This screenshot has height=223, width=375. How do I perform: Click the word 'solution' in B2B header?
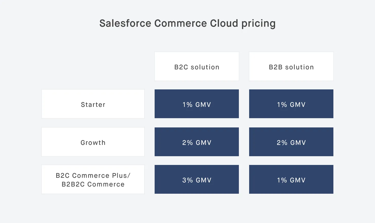pos(299,67)
